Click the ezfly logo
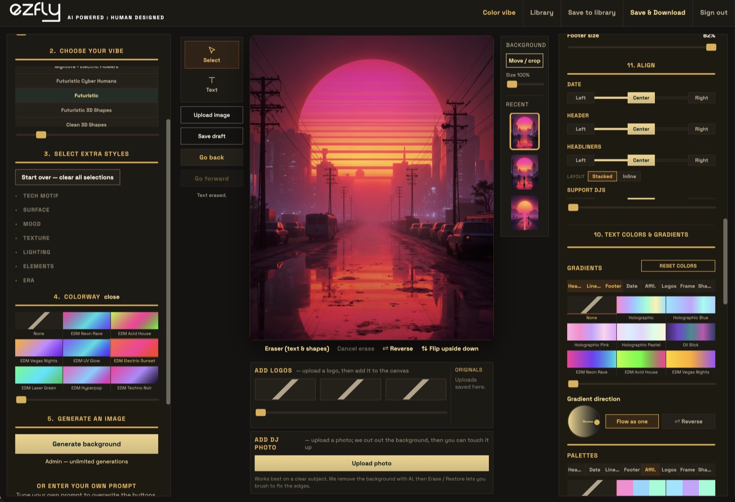 [35, 11]
